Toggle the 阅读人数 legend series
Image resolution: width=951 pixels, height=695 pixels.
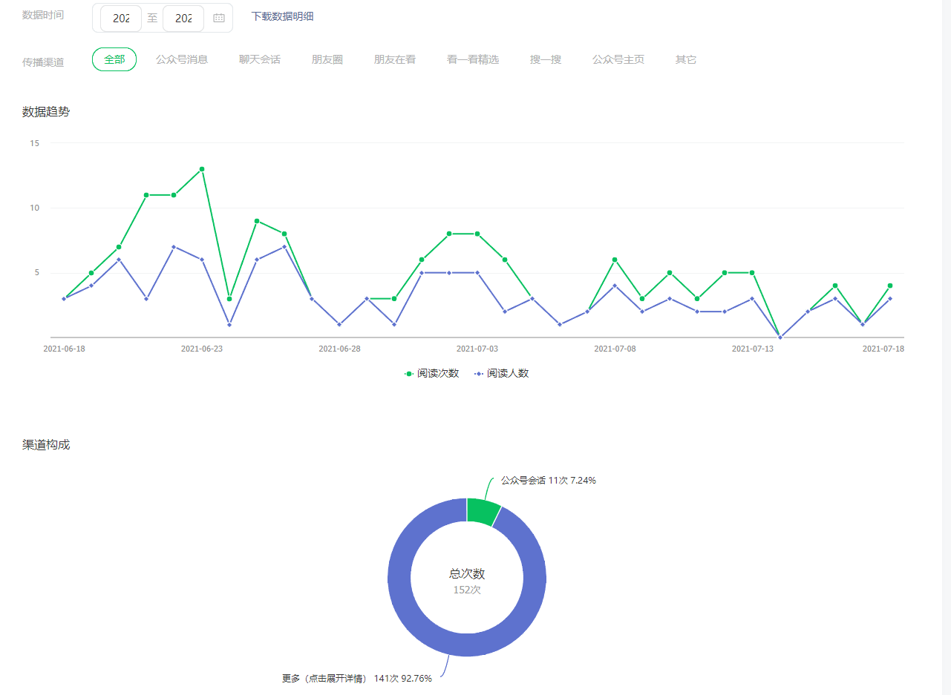[x=502, y=374]
